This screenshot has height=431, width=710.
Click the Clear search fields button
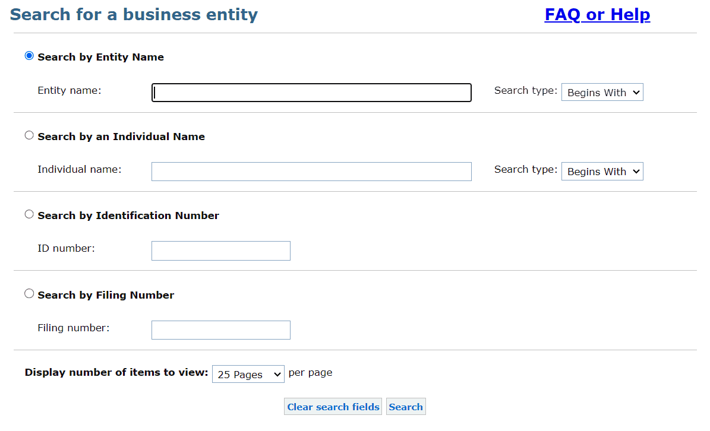333,407
